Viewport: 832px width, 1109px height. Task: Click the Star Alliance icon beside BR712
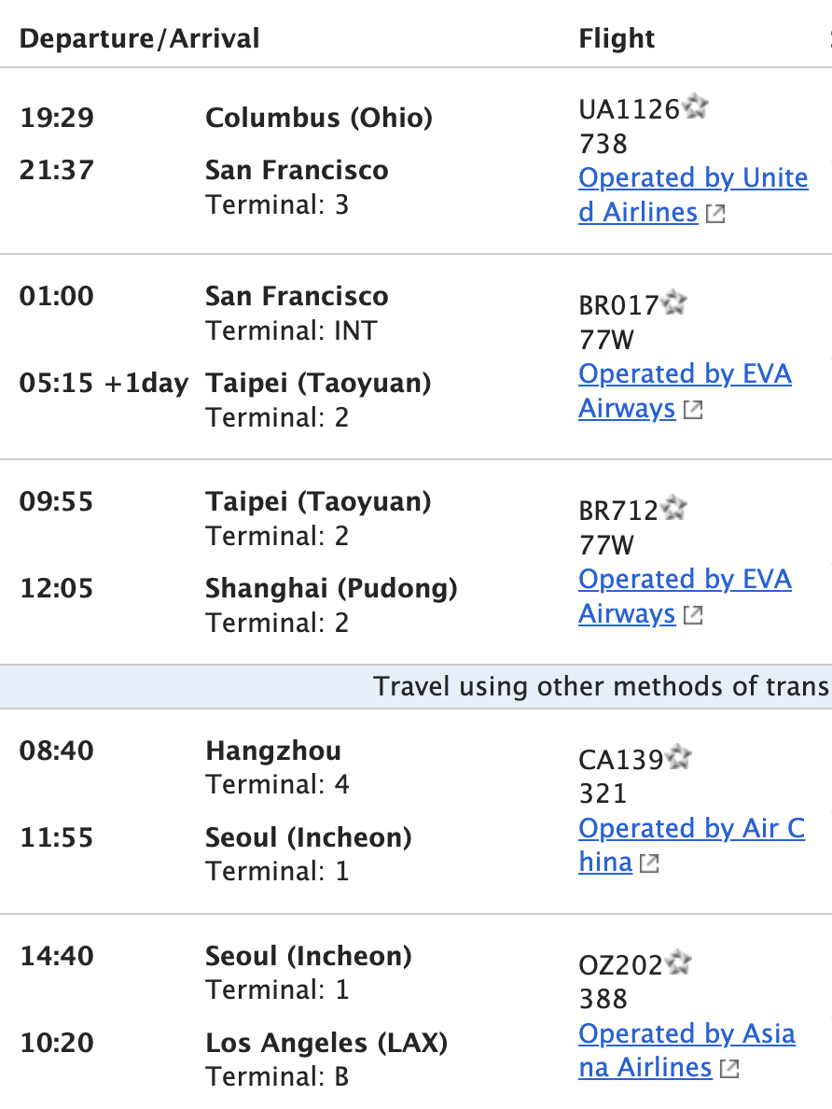675,508
